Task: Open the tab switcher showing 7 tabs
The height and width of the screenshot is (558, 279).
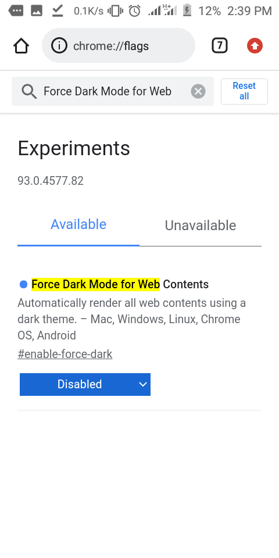Action: (x=220, y=45)
